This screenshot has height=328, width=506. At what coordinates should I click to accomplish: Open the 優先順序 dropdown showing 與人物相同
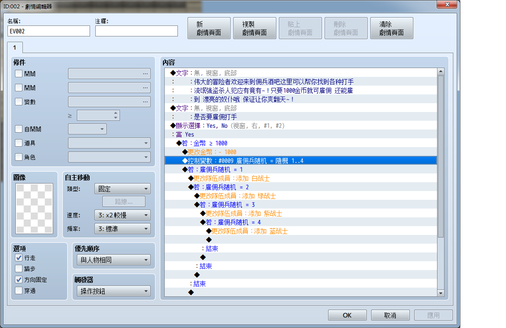(114, 260)
